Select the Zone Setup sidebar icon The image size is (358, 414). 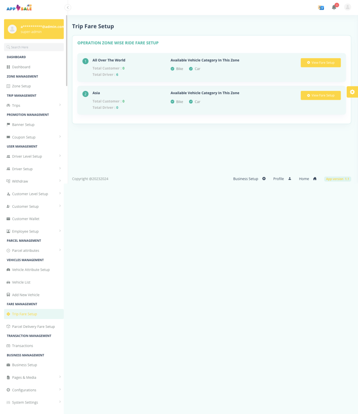[8, 86]
